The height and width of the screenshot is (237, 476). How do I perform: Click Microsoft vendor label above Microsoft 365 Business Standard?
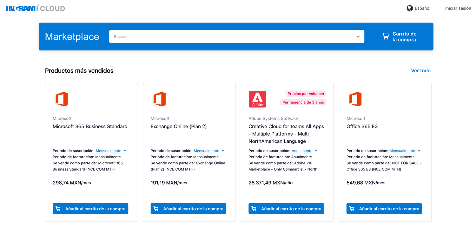point(62,118)
